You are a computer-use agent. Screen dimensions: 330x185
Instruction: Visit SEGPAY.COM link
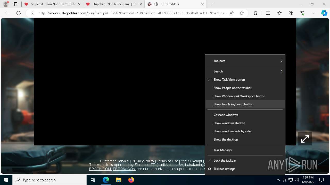tap(124, 169)
